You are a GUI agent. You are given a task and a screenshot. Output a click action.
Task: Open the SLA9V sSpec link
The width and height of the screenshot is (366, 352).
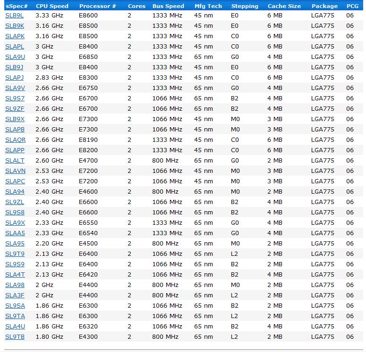pos(15,88)
